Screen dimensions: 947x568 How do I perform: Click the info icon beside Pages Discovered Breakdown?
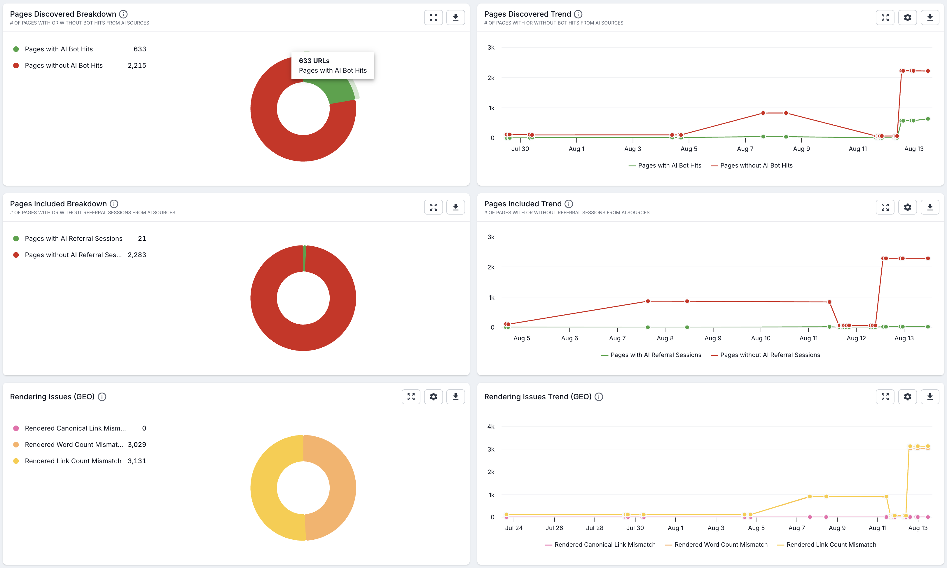[123, 14]
